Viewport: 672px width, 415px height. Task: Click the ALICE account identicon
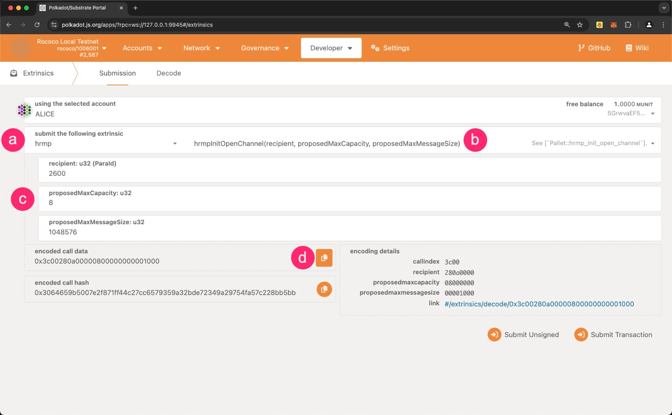tap(24, 110)
